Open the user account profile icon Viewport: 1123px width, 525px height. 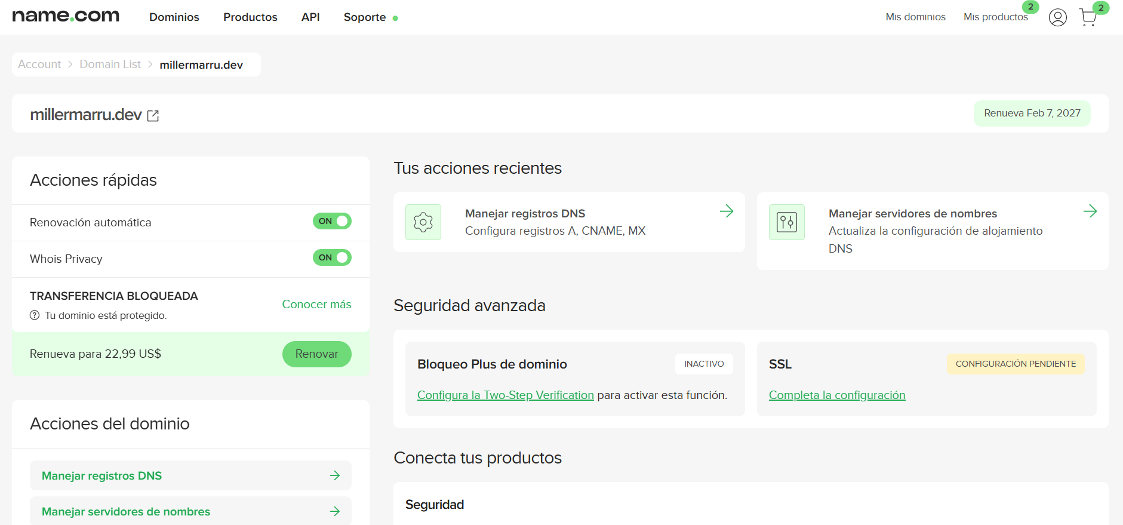click(1057, 17)
